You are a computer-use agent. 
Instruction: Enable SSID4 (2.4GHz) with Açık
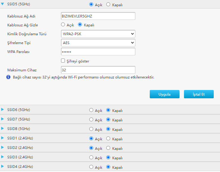91,167
